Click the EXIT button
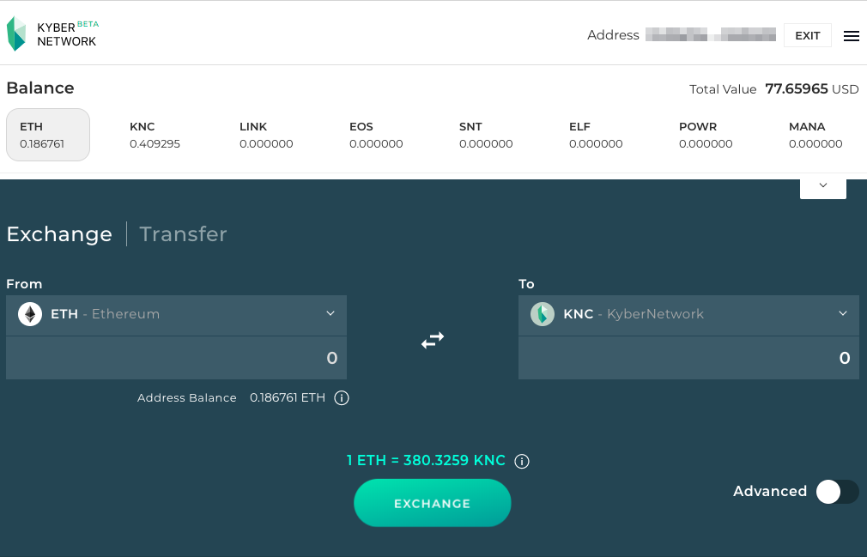 coord(807,35)
